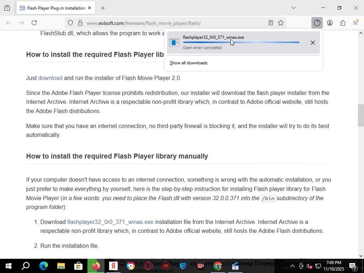364x273 pixels.
Task: Click the download file type icon
Action: click(x=174, y=43)
